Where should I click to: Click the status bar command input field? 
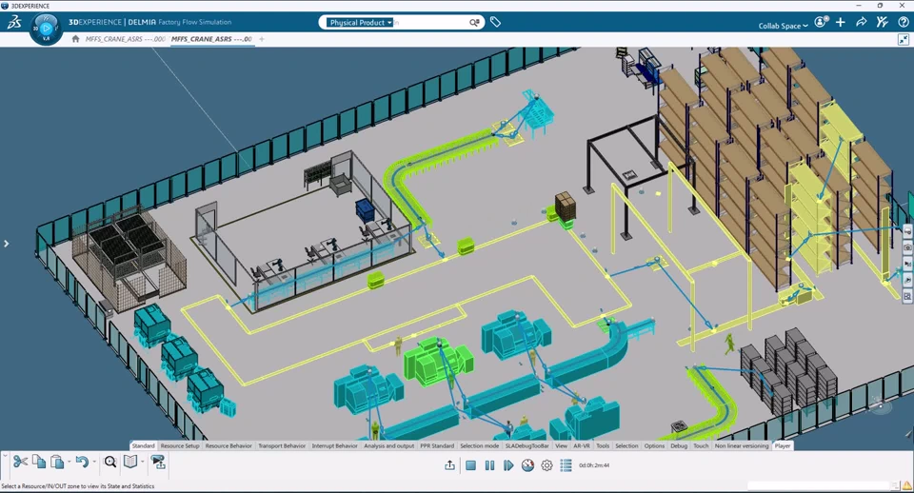(x=819, y=486)
